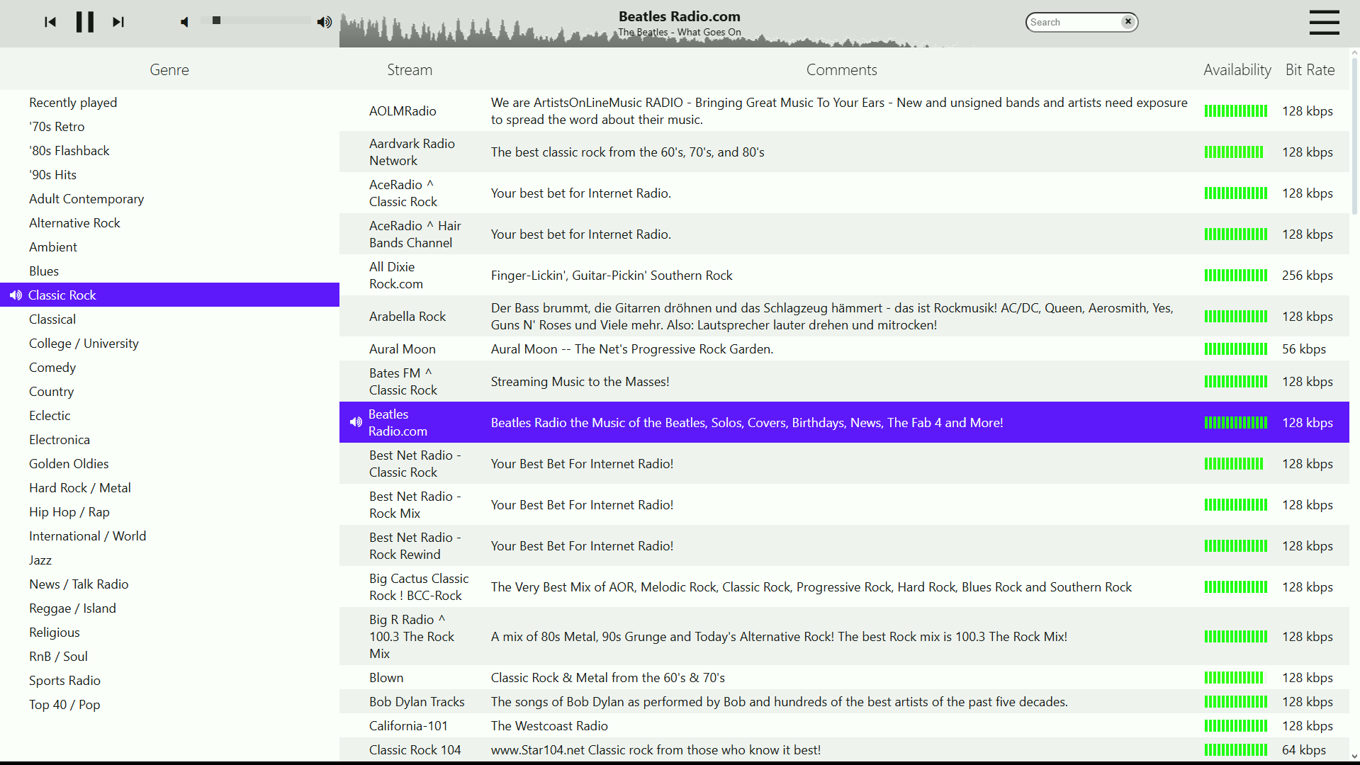
Task: Toggle playback of Aural Moon station
Action: tap(402, 348)
